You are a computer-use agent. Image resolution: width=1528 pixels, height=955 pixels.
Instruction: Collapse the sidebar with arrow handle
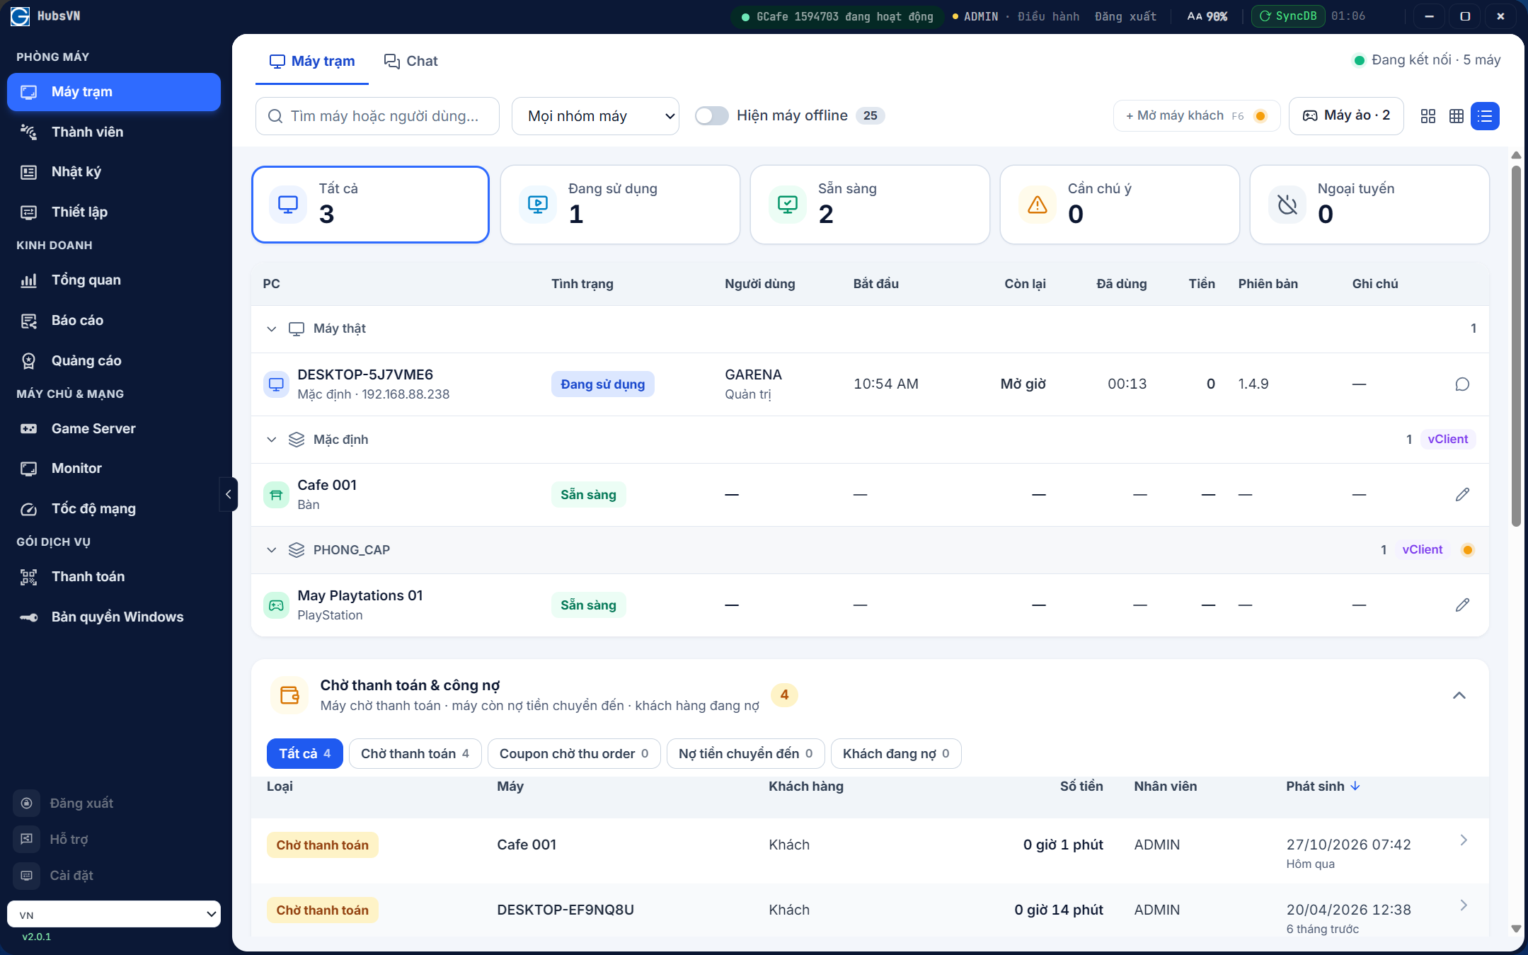[228, 494]
